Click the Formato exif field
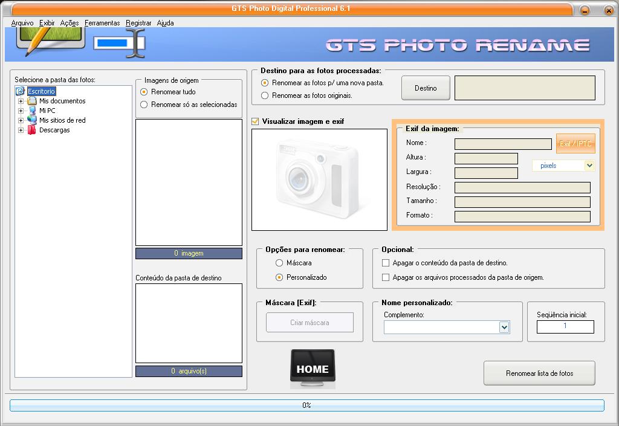The height and width of the screenshot is (426, 619). pyautogui.click(x=522, y=216)
